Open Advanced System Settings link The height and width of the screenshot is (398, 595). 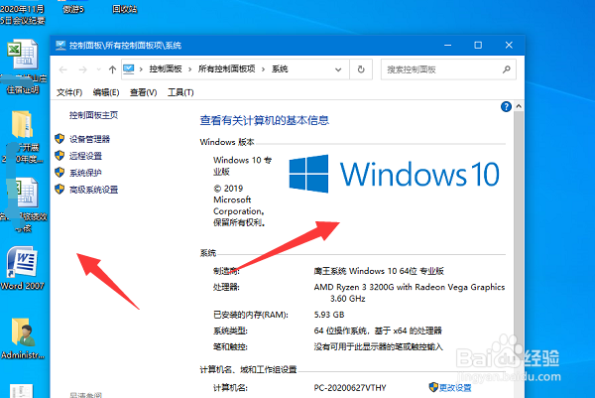94,190
